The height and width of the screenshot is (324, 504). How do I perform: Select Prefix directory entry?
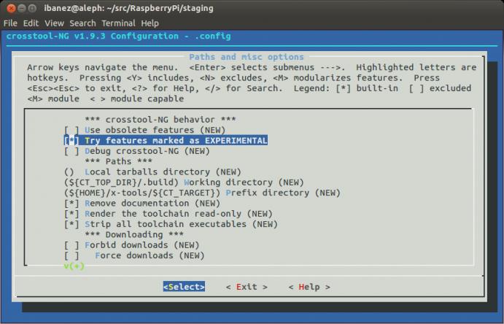[203, 193]
